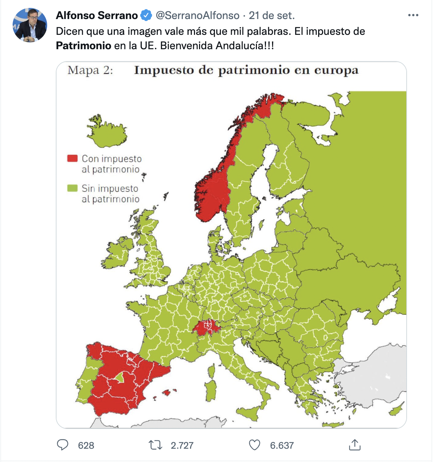Like the tweet with heart icon
This screenshot has width=434, height=462.
(254, 445)
